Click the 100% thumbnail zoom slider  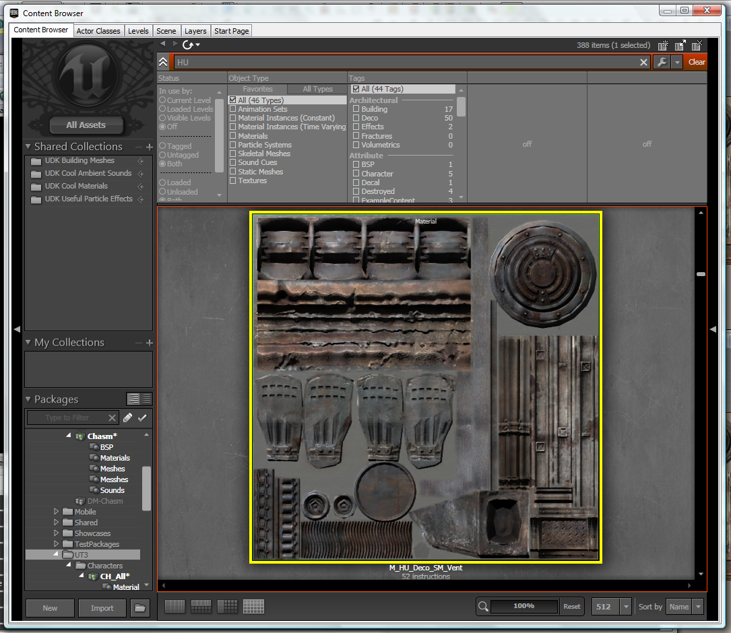(524, 606)
